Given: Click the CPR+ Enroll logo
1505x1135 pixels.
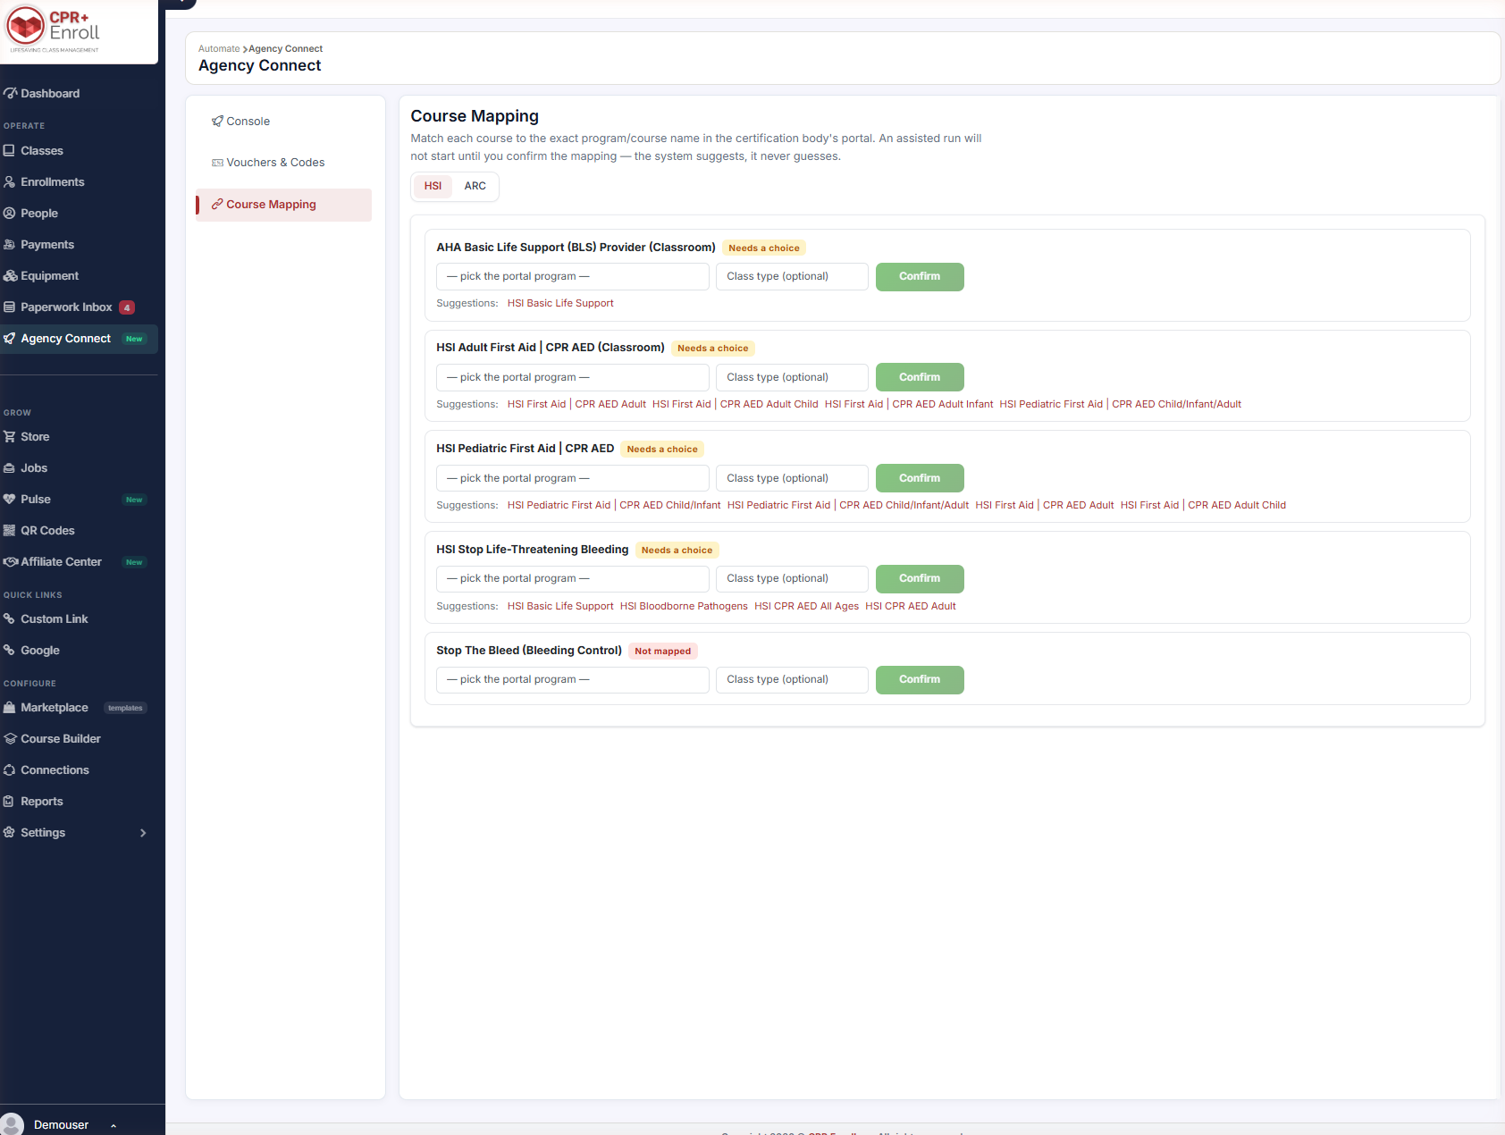Looking at the screenshot, I should click(x=53, y=29).
